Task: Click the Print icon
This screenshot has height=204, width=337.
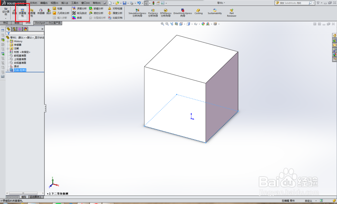Action: 131,3
